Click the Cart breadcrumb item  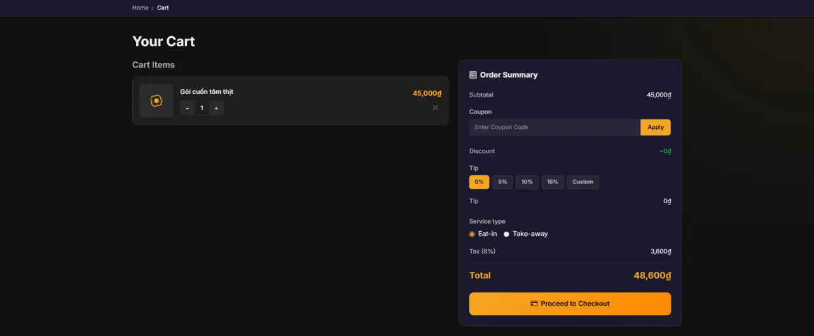tap(163, 8)
